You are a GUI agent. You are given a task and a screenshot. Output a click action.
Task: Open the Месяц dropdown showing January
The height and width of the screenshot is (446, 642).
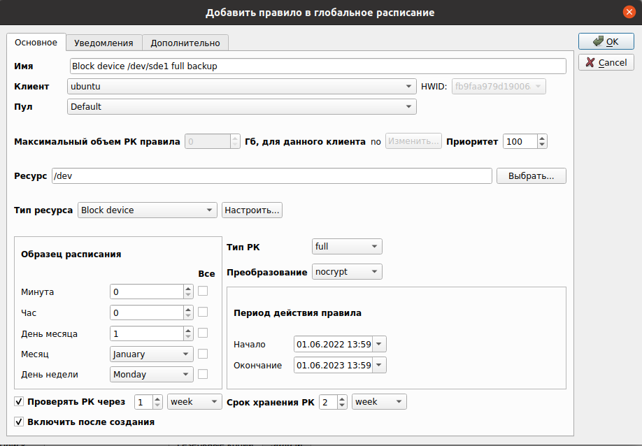[152, 354]
